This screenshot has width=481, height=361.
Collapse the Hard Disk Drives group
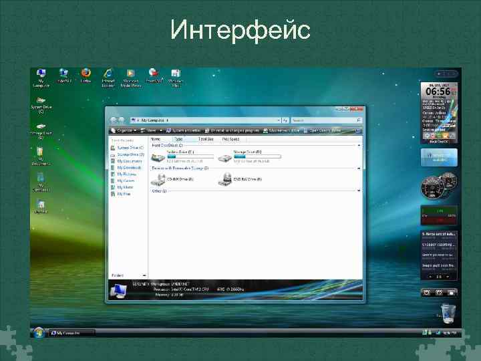359,146
